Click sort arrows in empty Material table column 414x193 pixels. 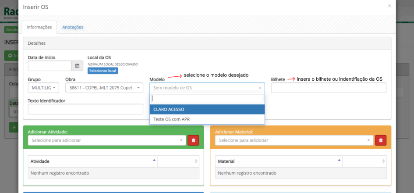pos(383,161)
